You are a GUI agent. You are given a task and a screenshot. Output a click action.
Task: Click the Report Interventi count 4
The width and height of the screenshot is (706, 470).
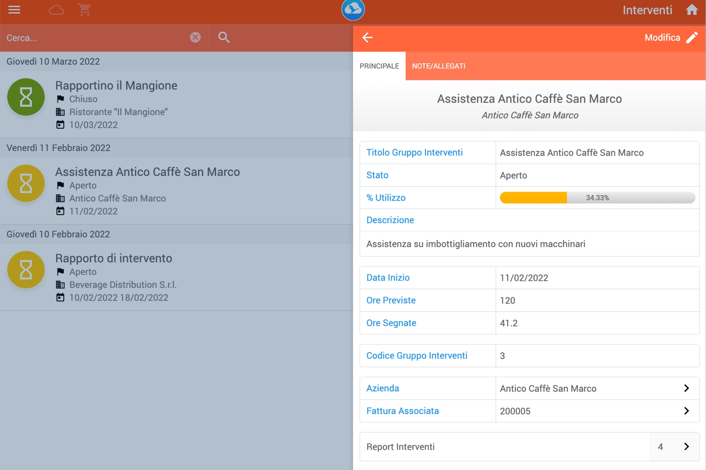(661, 446)
